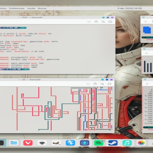Open the more-options menu in sh Konsole
This screenshot has width=153, height=153.
tap(109, 84)
